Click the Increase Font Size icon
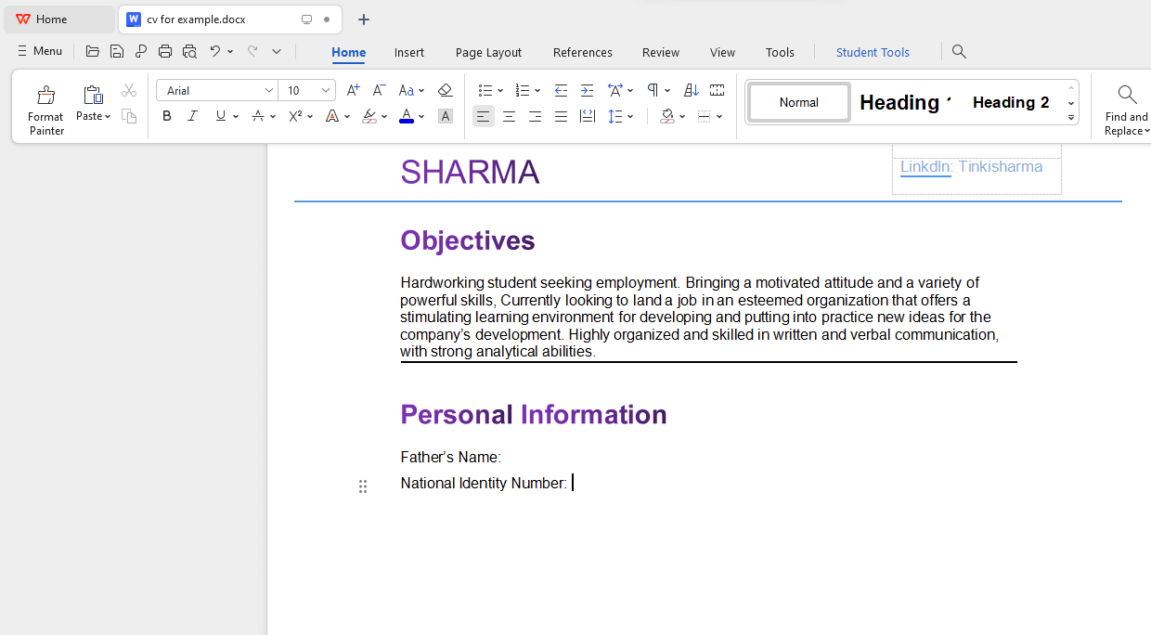 click(353, 90)
